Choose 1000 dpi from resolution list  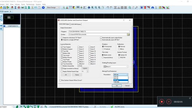pyautogui.click(x=121, y=82)
